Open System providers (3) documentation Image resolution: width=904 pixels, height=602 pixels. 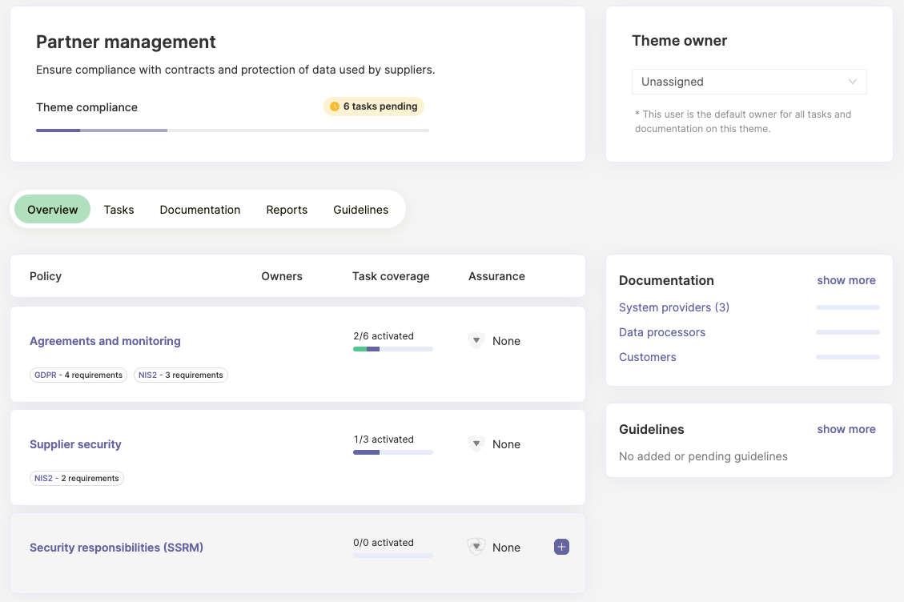click(x=673, y=307)
